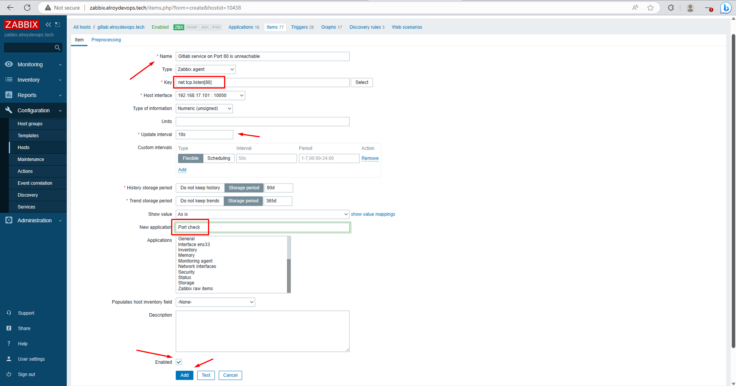Click the Add button to save item
This screenshot has height=386, width=736.
(185, 375)
